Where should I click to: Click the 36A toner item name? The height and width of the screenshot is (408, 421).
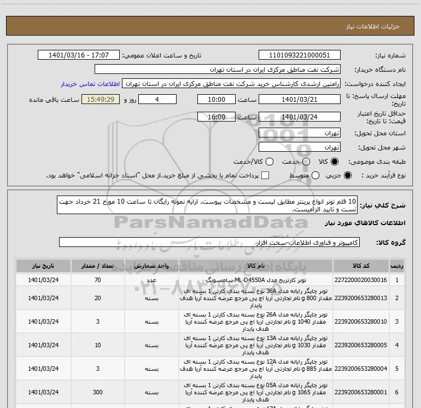pos(256,298)
